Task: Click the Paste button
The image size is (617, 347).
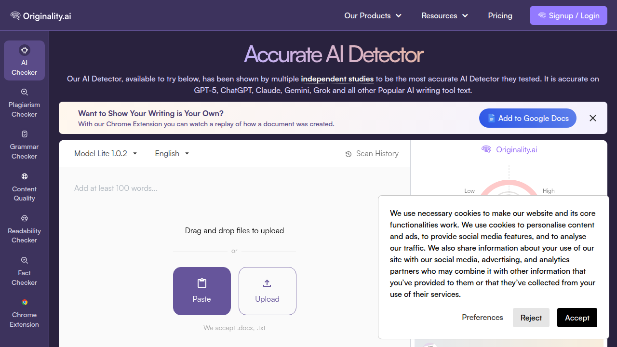Action: [202, 291]
